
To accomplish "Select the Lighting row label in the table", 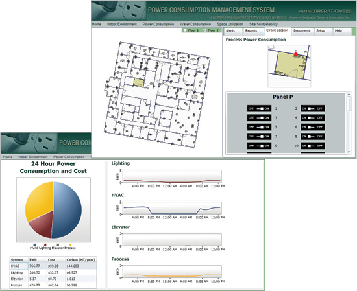I will pos(17,272).
